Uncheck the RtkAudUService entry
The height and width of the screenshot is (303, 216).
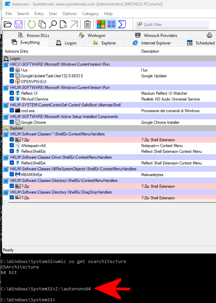click(x=12, y=99)
